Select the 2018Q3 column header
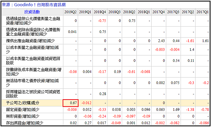This screenshot has height=127, width=211. [x=115, y=12]
